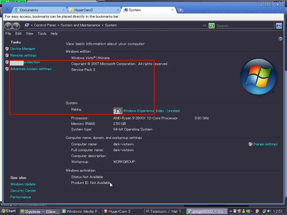Image resolution: width=287 pixels, height=215 pixels.
Task: Open the View menu
Action: (x=29, y=34)
